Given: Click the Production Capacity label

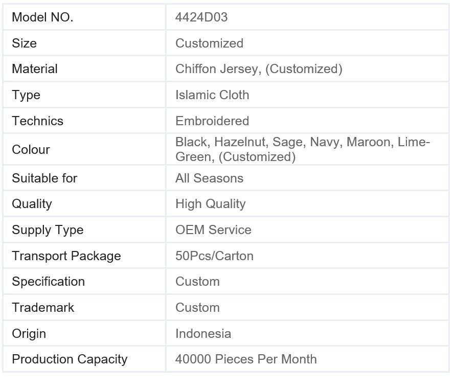Looking at the screenshot, I should tap(70, 359).
